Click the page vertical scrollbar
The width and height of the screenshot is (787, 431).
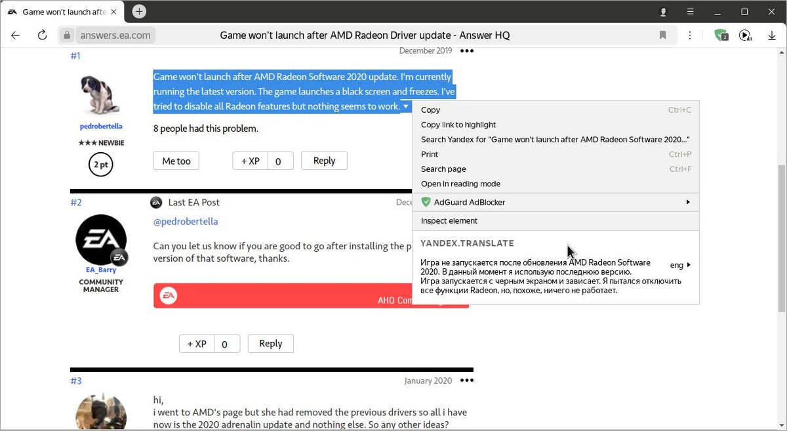(x=780, y=237)
